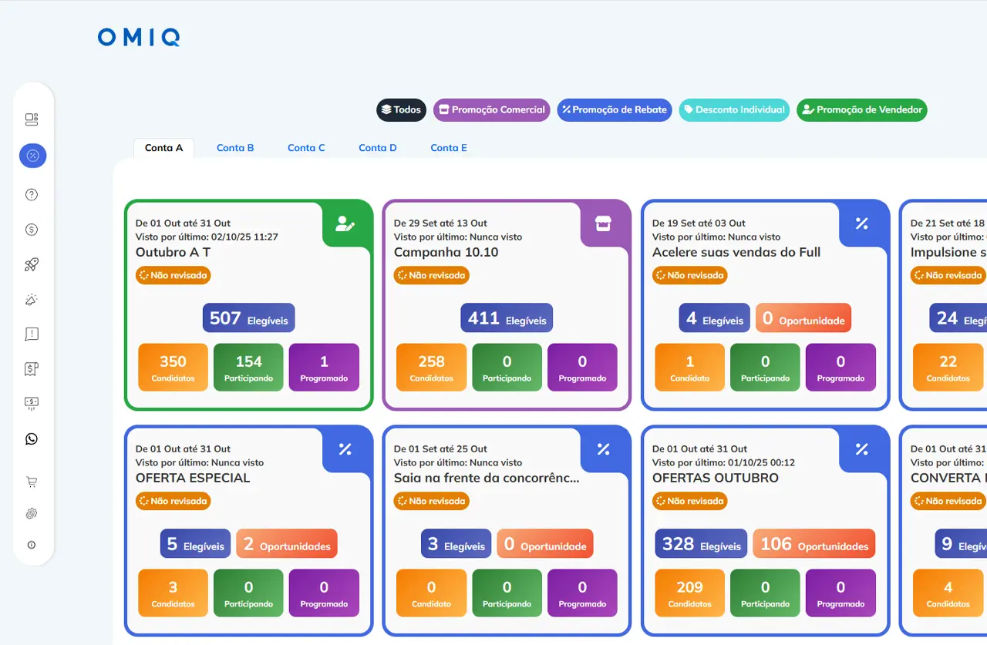987x645 pixels.
Task: Click the question mark help icon
Action: [32, 195]
